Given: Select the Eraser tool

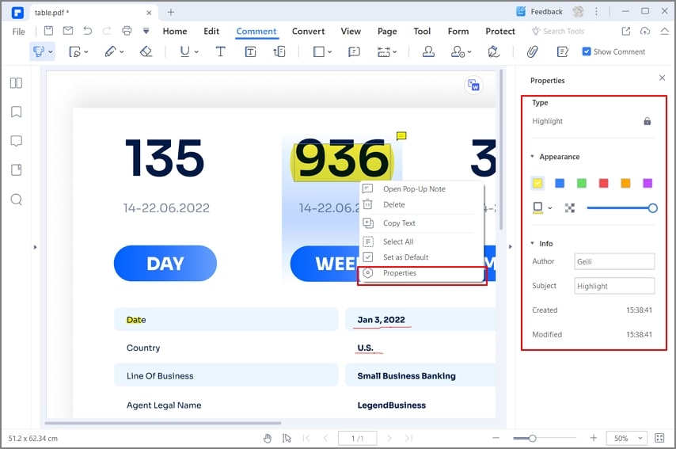Looking at the screenshot, I should [146, 51].
